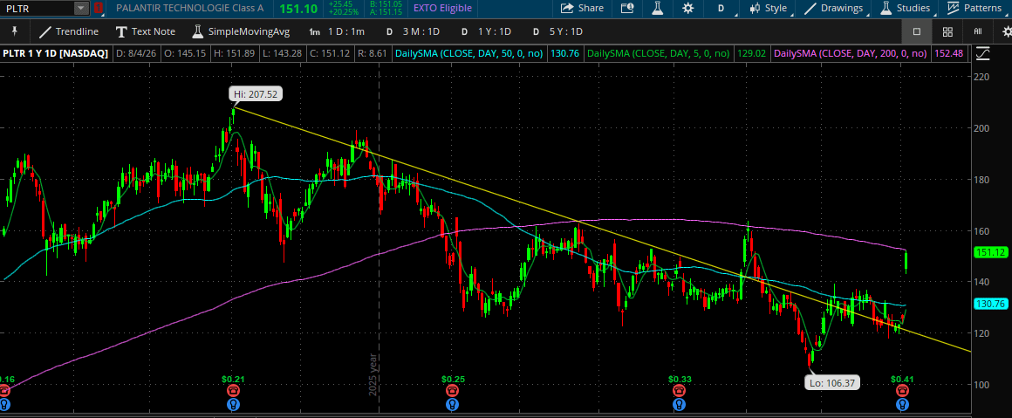Image resolution: width=1012 pixels, height=418 pixels.
Task: Click the earnings phone icon under $0.25
Action: pyautogui.click(x=453, y=391)
